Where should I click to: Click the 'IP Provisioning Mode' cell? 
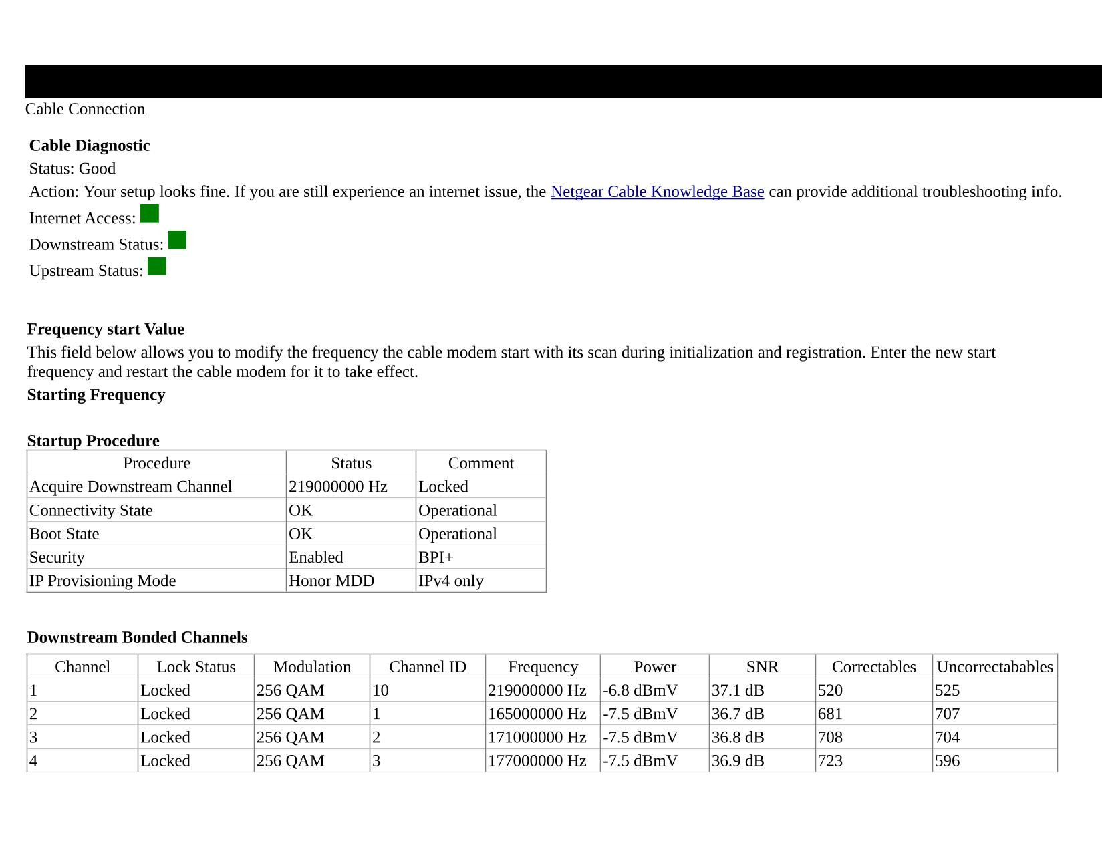157,581
